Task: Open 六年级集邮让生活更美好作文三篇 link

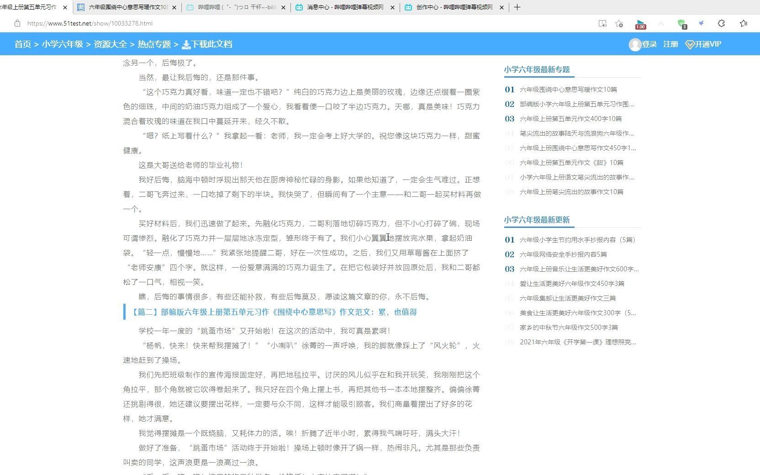Action: tap(568, 298)
